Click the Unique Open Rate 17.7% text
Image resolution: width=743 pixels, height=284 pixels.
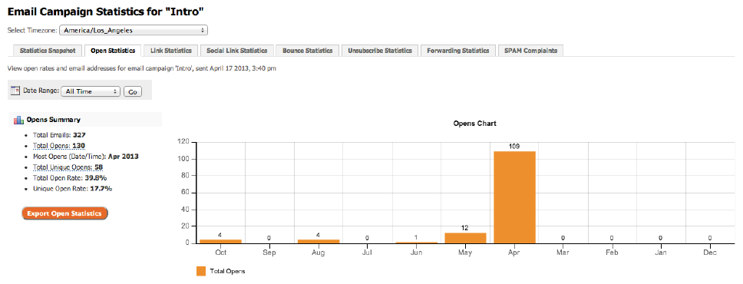point(72,189)
